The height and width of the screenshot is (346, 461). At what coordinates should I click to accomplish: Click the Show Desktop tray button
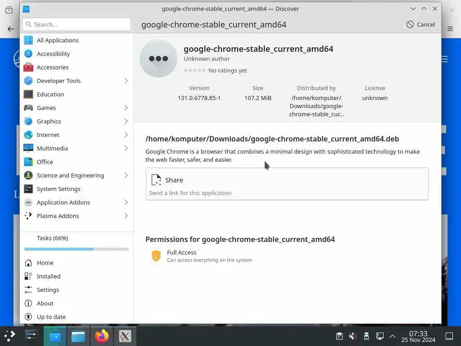(x=449, y=336)
